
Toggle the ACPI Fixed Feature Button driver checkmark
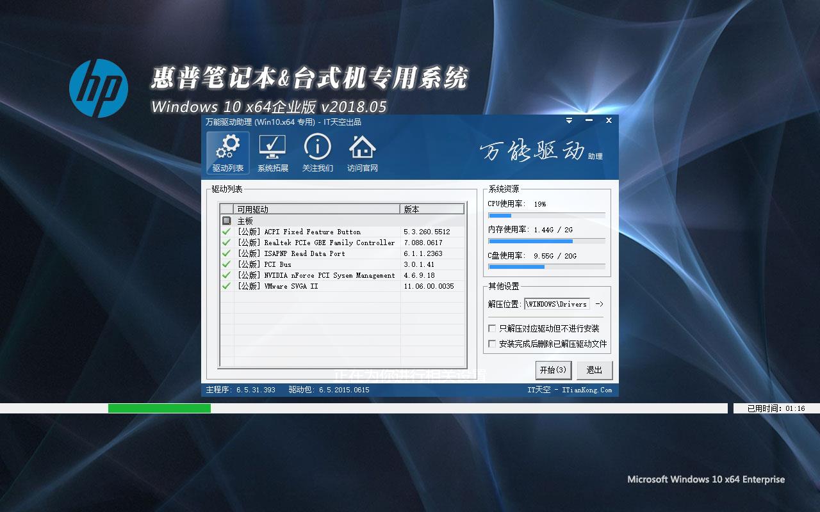226,232
